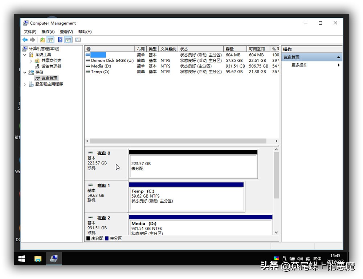Select 存储 node in the tree
Screen dimensions: 363x279
[39, 72]
